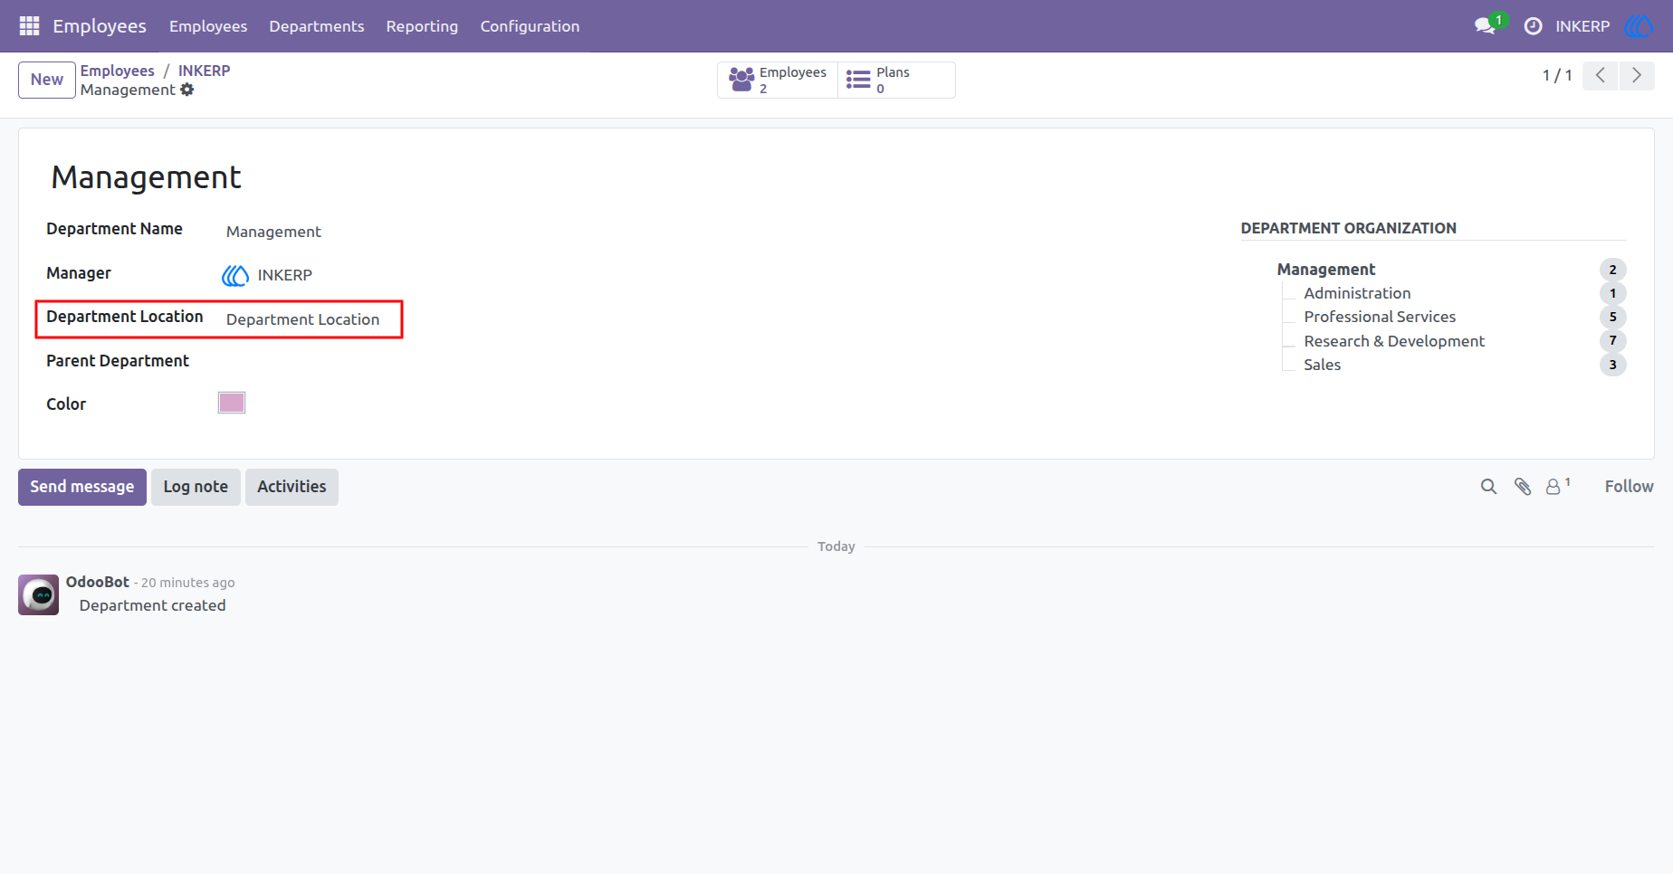This screenshot has width=1673, height=874.
Task: Search messages with the magnifier icon
Action: pyautogui.click(x=1488, y=487)
